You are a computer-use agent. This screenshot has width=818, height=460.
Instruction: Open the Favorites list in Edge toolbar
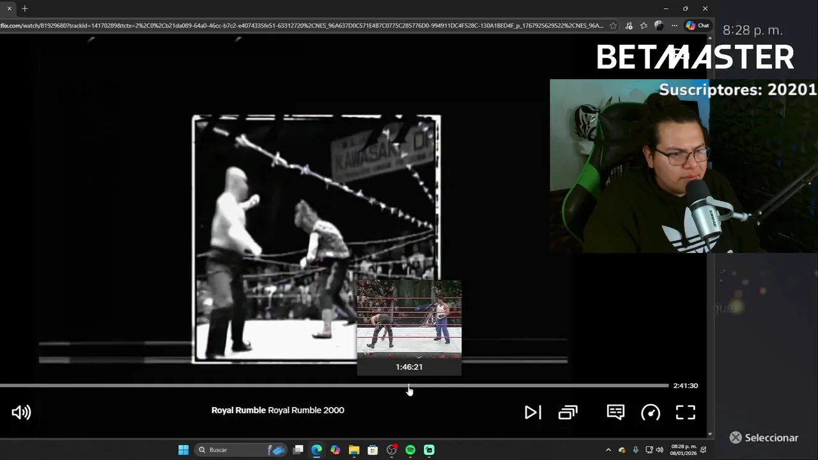[644, 26]
